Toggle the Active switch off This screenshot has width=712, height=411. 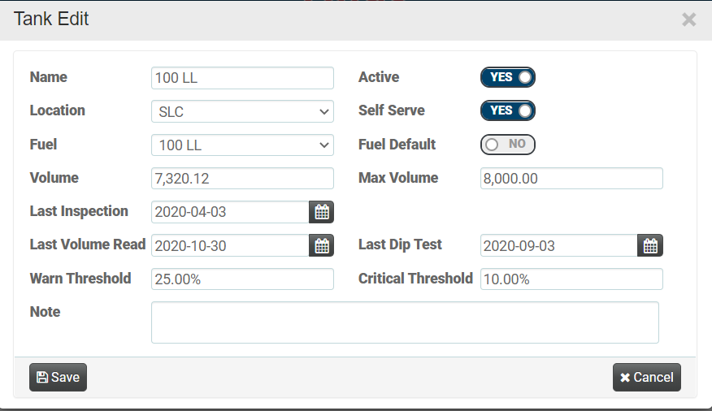point(508,77)
